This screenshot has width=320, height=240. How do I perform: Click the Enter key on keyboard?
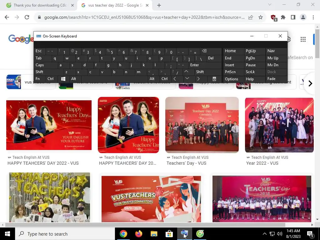pyautogui.click(x=205, y=65)
